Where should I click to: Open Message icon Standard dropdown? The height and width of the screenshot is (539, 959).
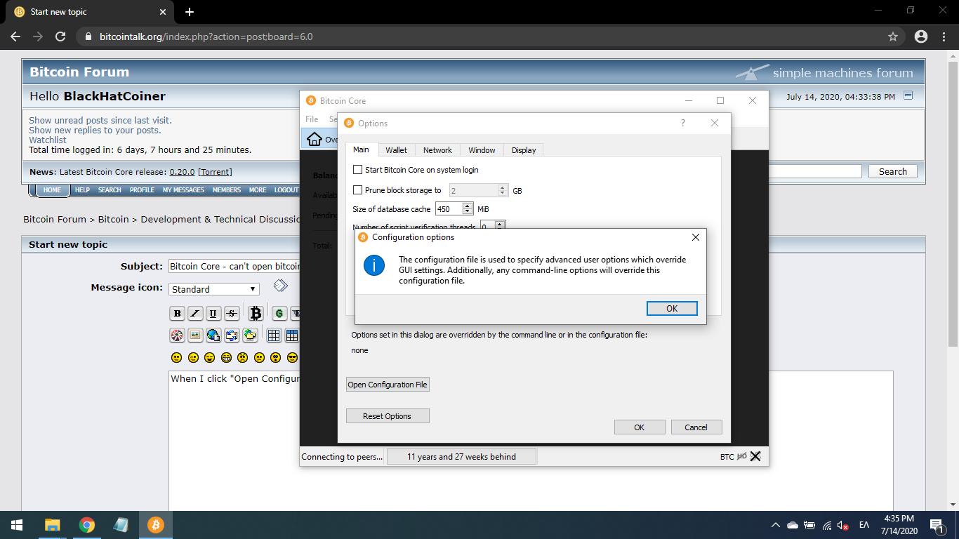[x=214, y=289]
